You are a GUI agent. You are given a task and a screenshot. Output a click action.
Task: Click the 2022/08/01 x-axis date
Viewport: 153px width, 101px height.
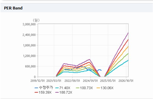(x=72, y=81)
